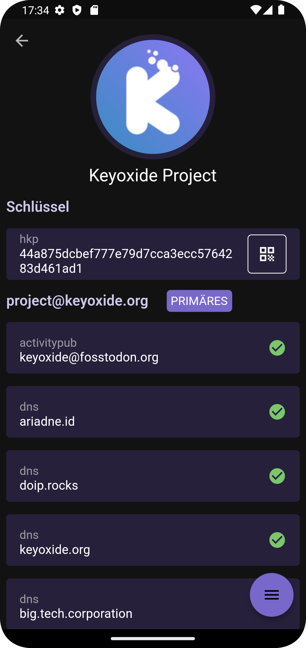
Task: Tap the back arrow icon
Action: click(22, 41)
